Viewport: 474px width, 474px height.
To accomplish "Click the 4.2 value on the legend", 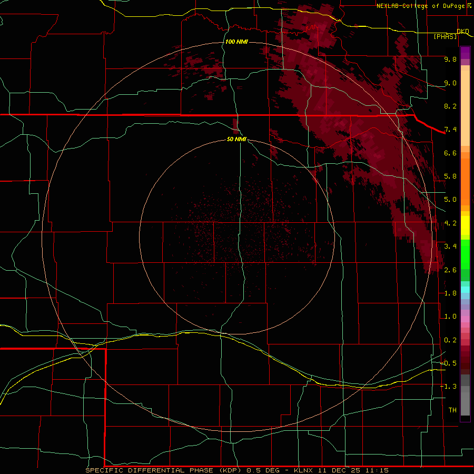I will [x=450, y=223].
